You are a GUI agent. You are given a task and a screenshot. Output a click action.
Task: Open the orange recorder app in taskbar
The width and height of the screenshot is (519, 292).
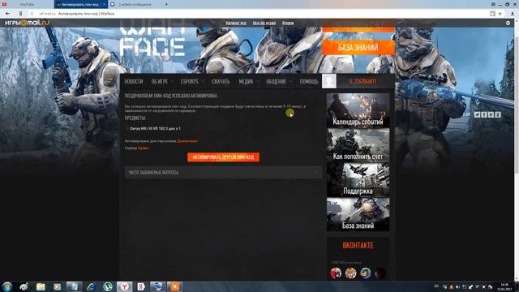click(174, 286)
